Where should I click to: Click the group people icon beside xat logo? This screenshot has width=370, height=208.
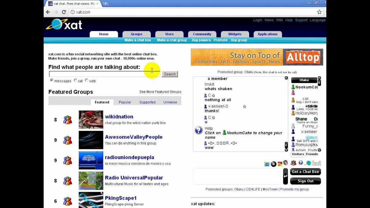[x=293, y=163]
